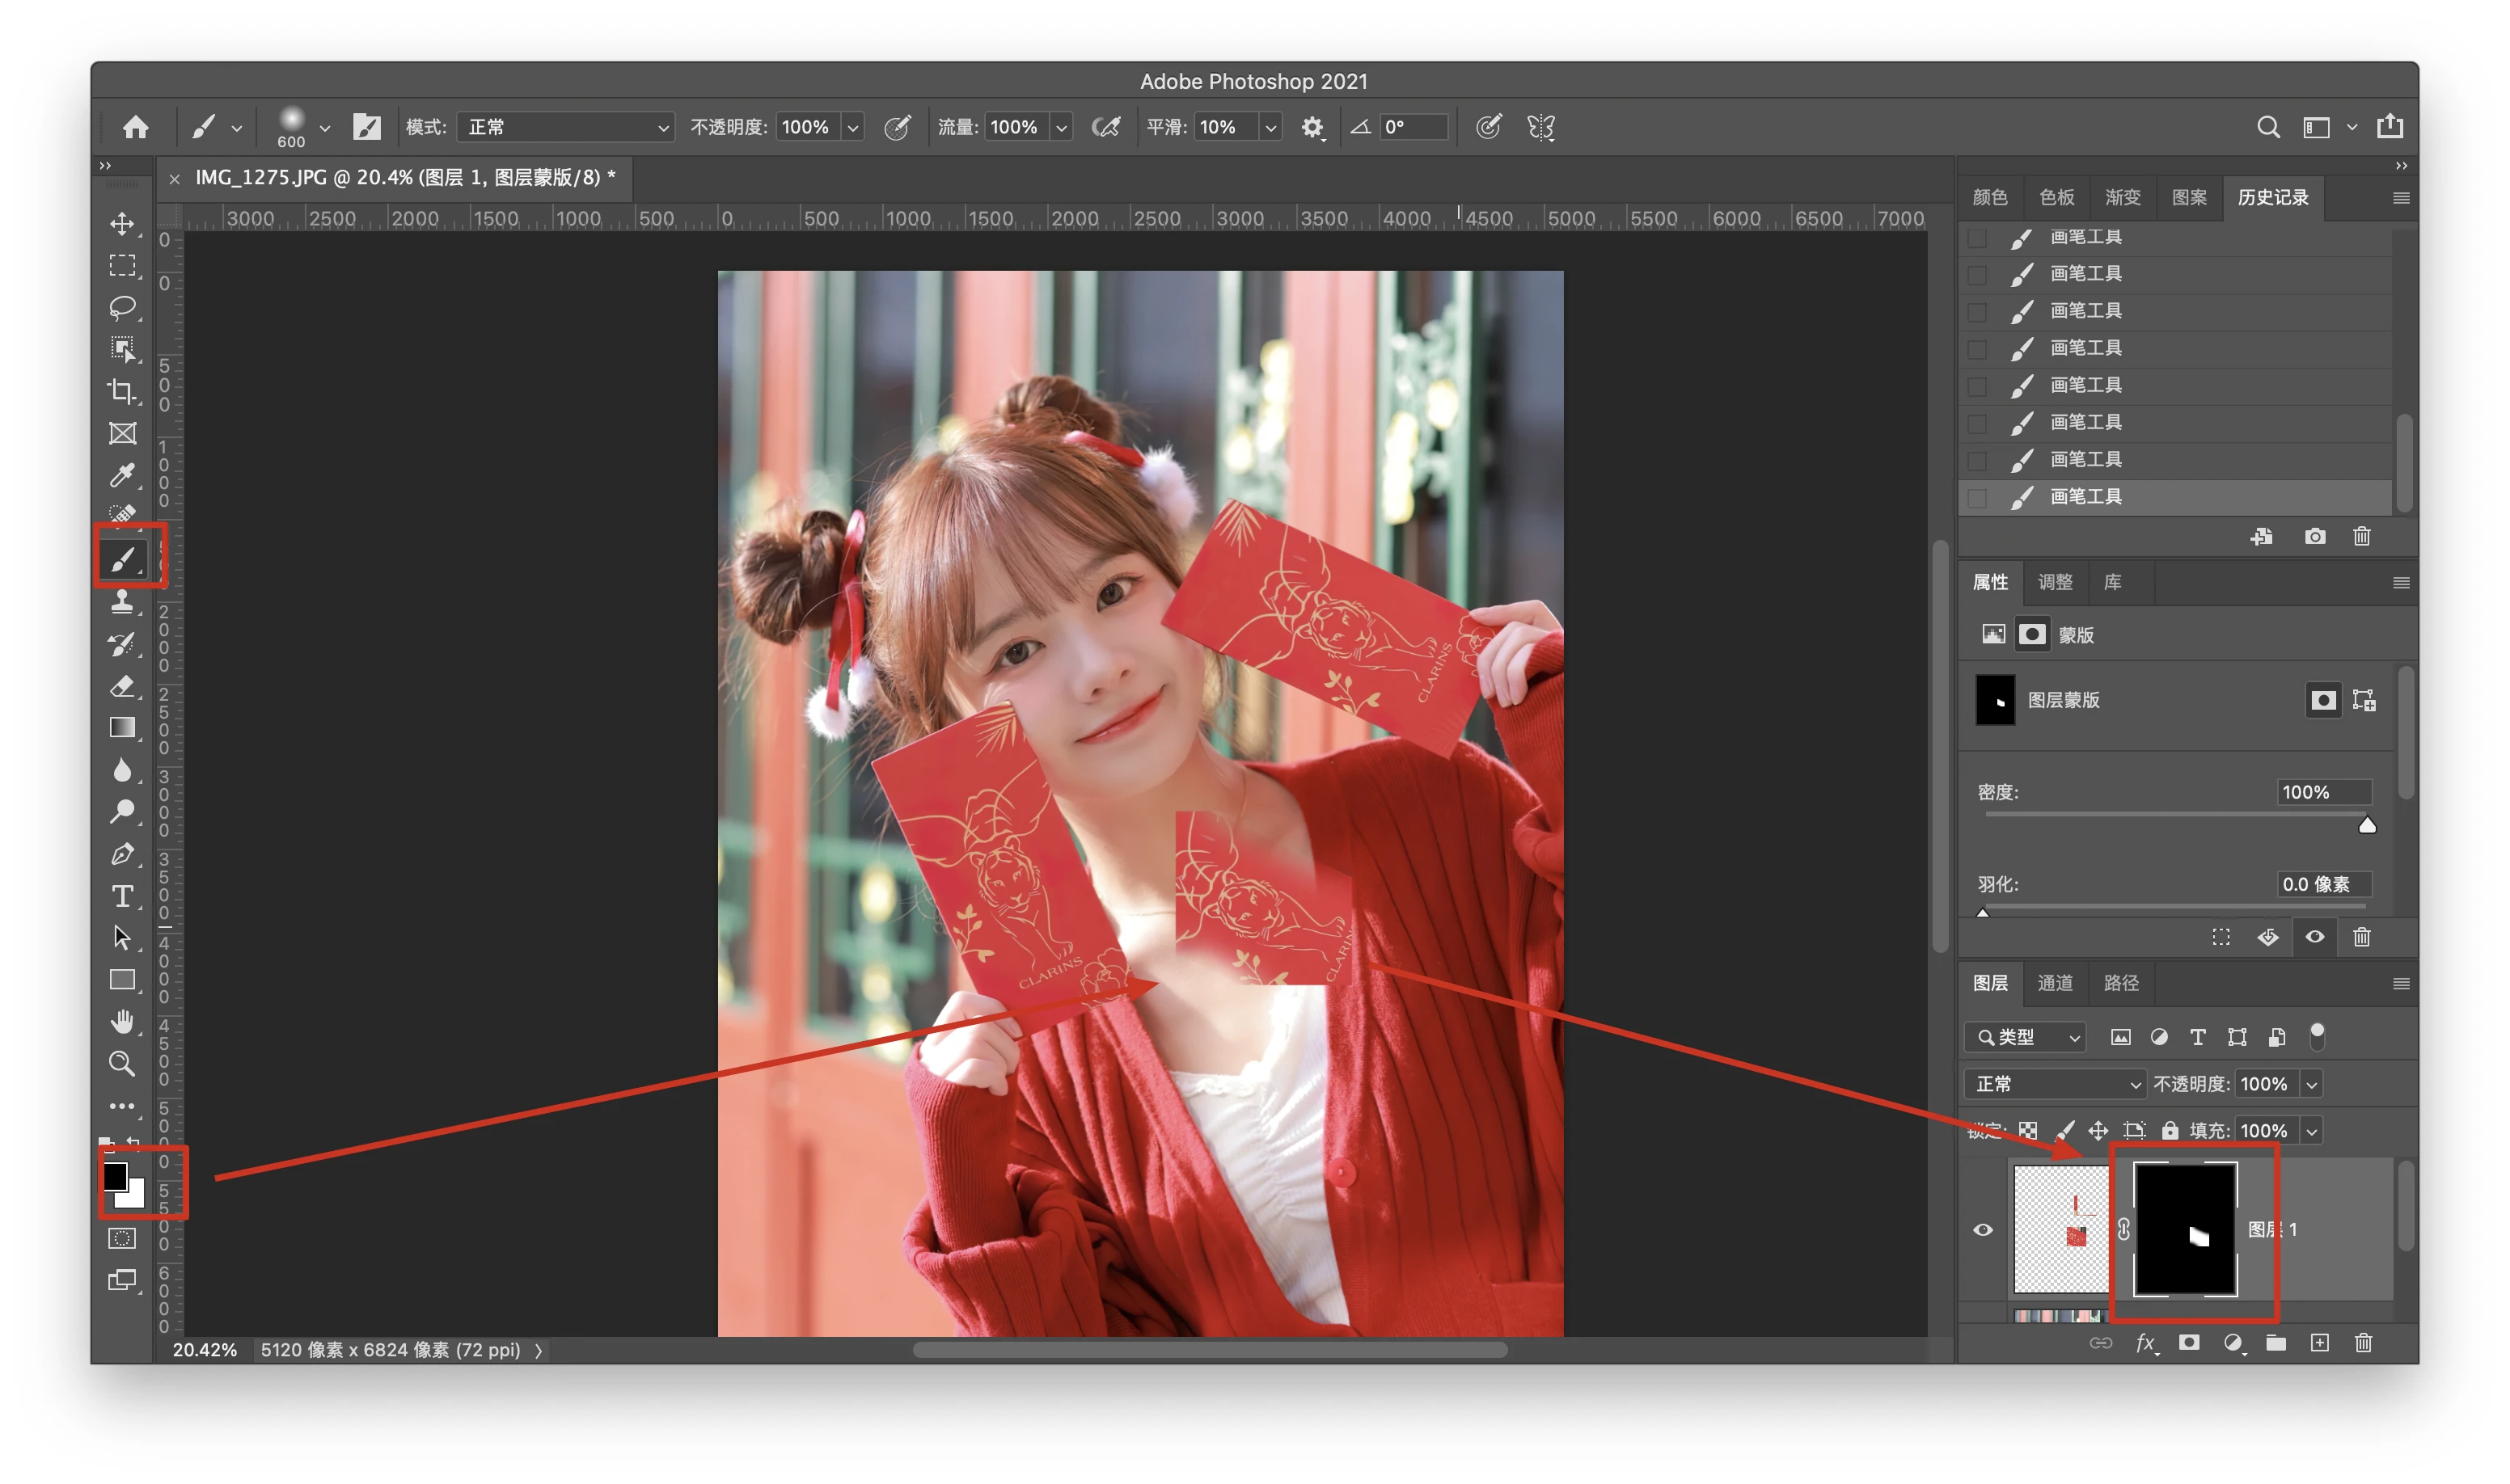Viewport: 2510px width, 1484px height.
Task: Select the Eraser tool
Action: point(122,686)
